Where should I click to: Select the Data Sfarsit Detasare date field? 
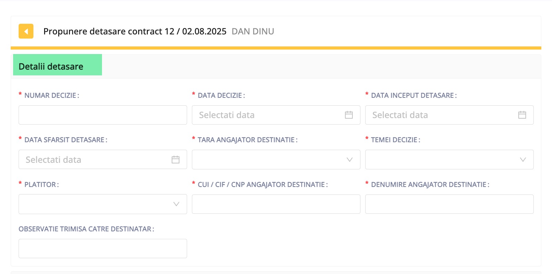[x=103, y=159]
